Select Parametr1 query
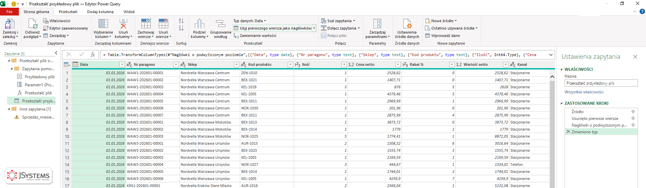The height and width of the screenshot is (188, 646). click(36, 85)
